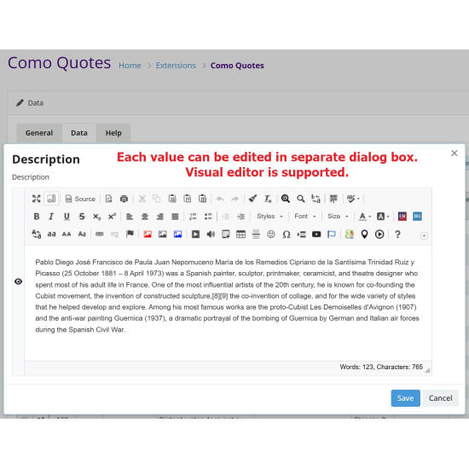The image size is (469, 469).
Task: Maximize the editor with fullscreen icon
Action: point(36,199)
